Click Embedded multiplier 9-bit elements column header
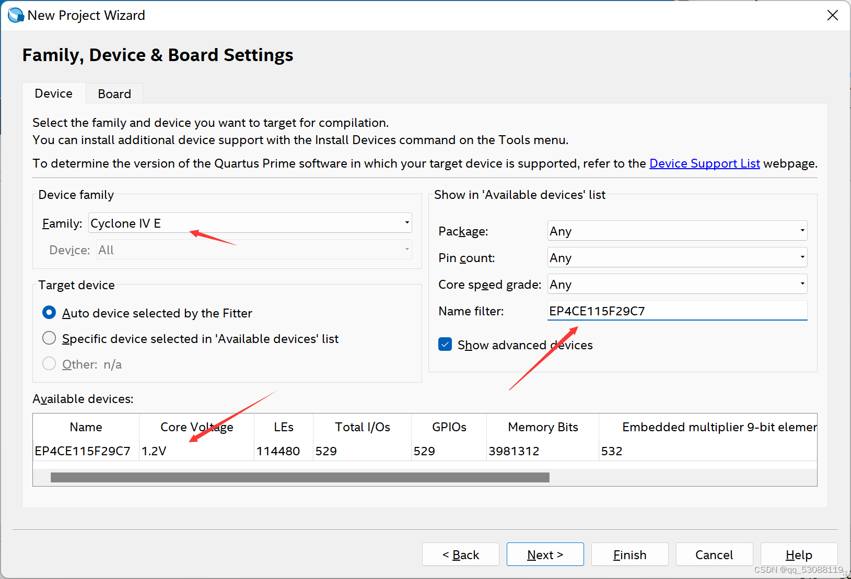Image resolution: width=851 pixels, height=579 pixels. click(708, 427)
